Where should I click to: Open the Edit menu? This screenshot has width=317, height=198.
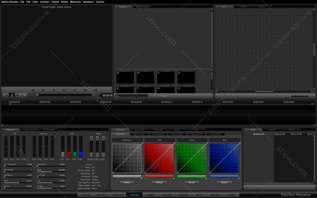pos(28,2)
